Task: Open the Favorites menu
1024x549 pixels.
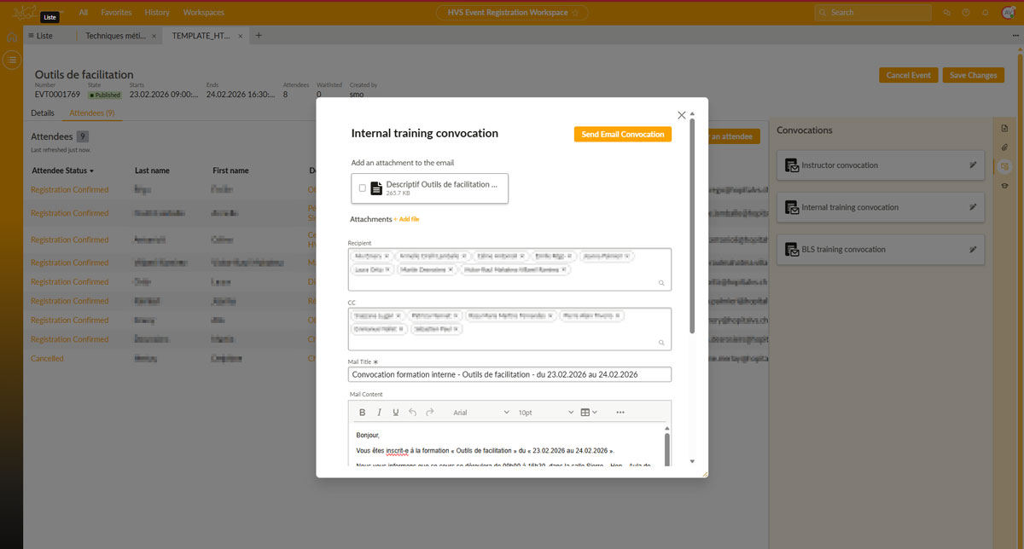Action: click(116, 13)
